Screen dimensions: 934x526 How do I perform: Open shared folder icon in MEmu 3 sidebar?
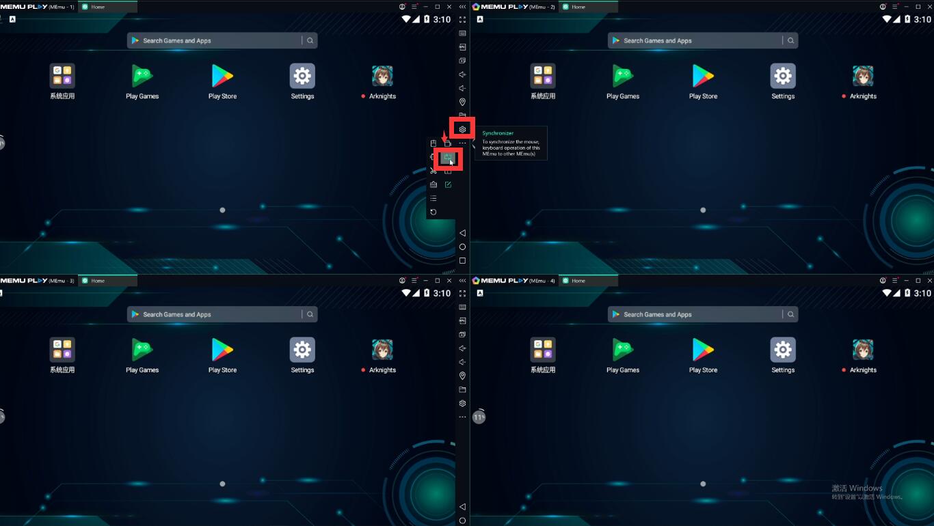[x=462, y=389]
